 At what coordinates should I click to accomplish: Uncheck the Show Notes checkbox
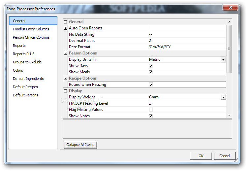(151, 116)
